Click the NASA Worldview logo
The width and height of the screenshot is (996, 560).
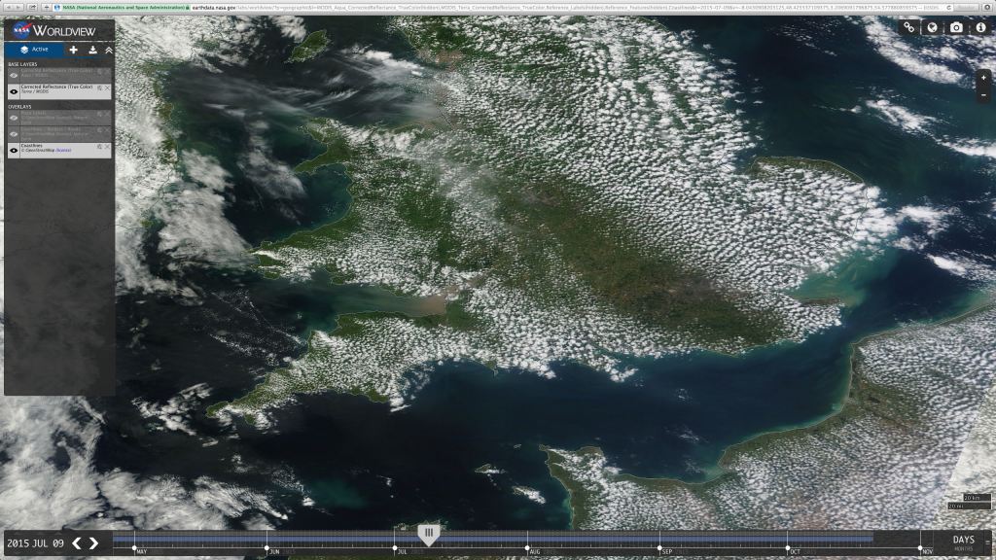[x=54, y=30]
